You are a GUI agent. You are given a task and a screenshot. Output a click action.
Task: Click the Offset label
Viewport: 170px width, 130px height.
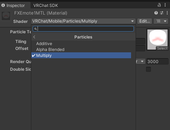22,49
